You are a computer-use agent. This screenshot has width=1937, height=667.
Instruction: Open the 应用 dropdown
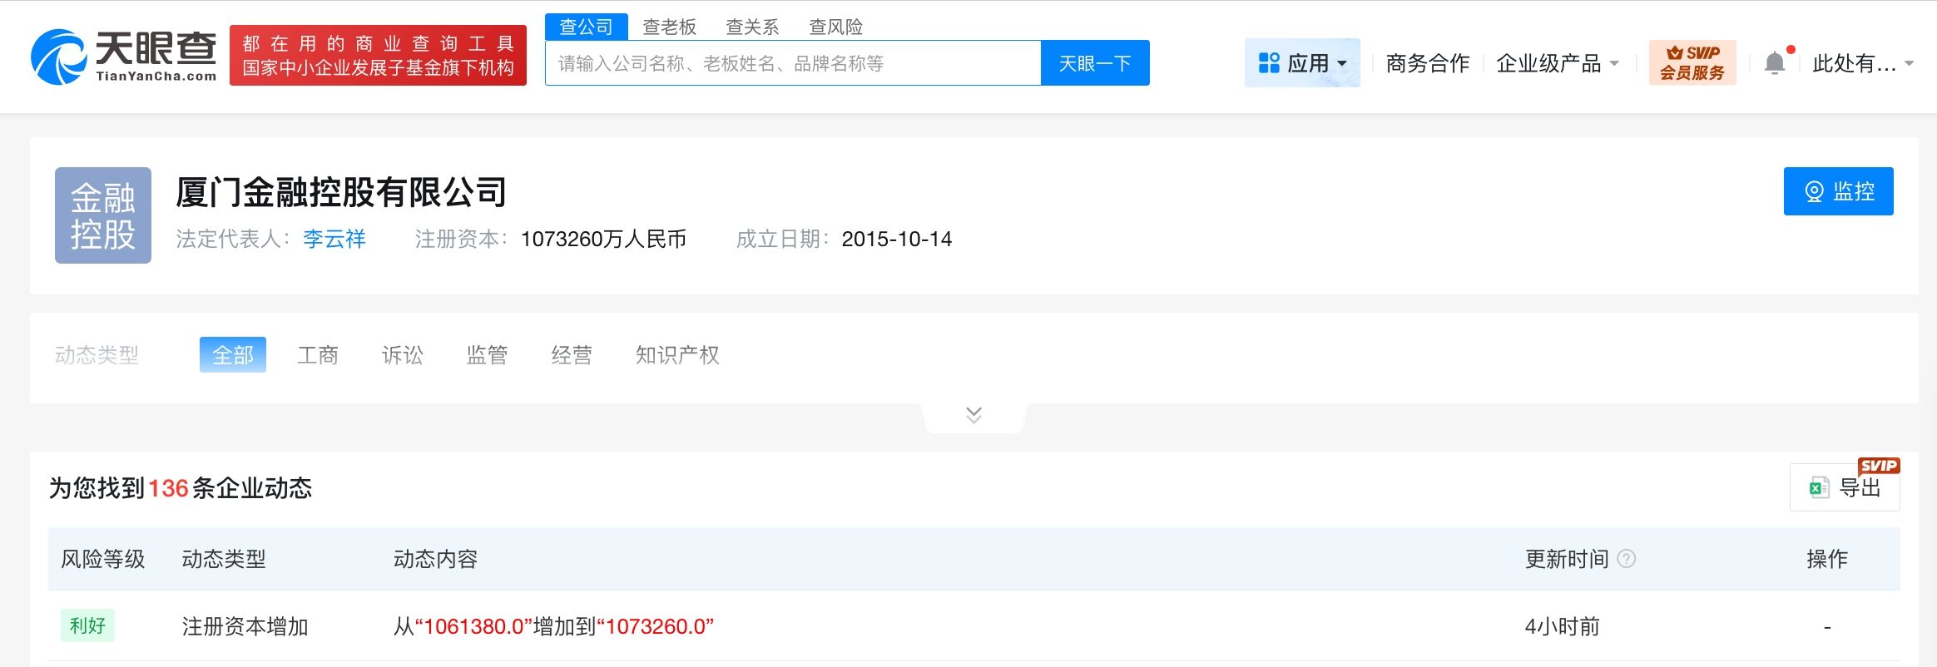coord(1302,63)
